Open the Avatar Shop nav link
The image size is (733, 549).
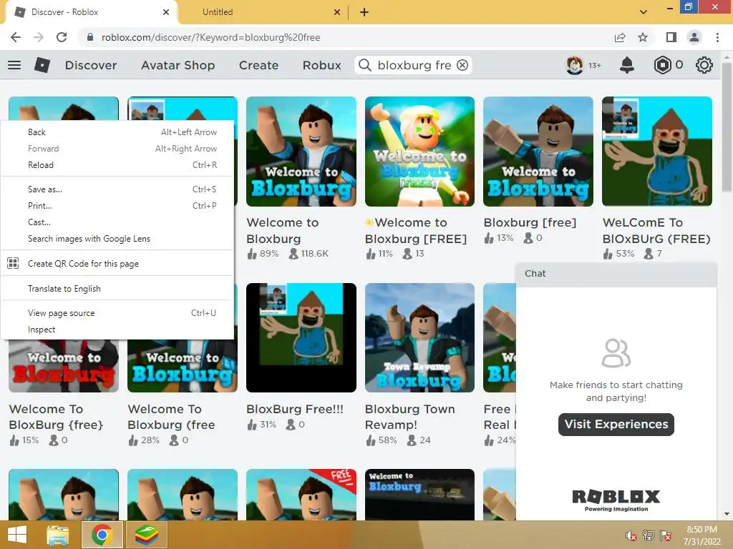pyautogui.click(x=178, y=65)
